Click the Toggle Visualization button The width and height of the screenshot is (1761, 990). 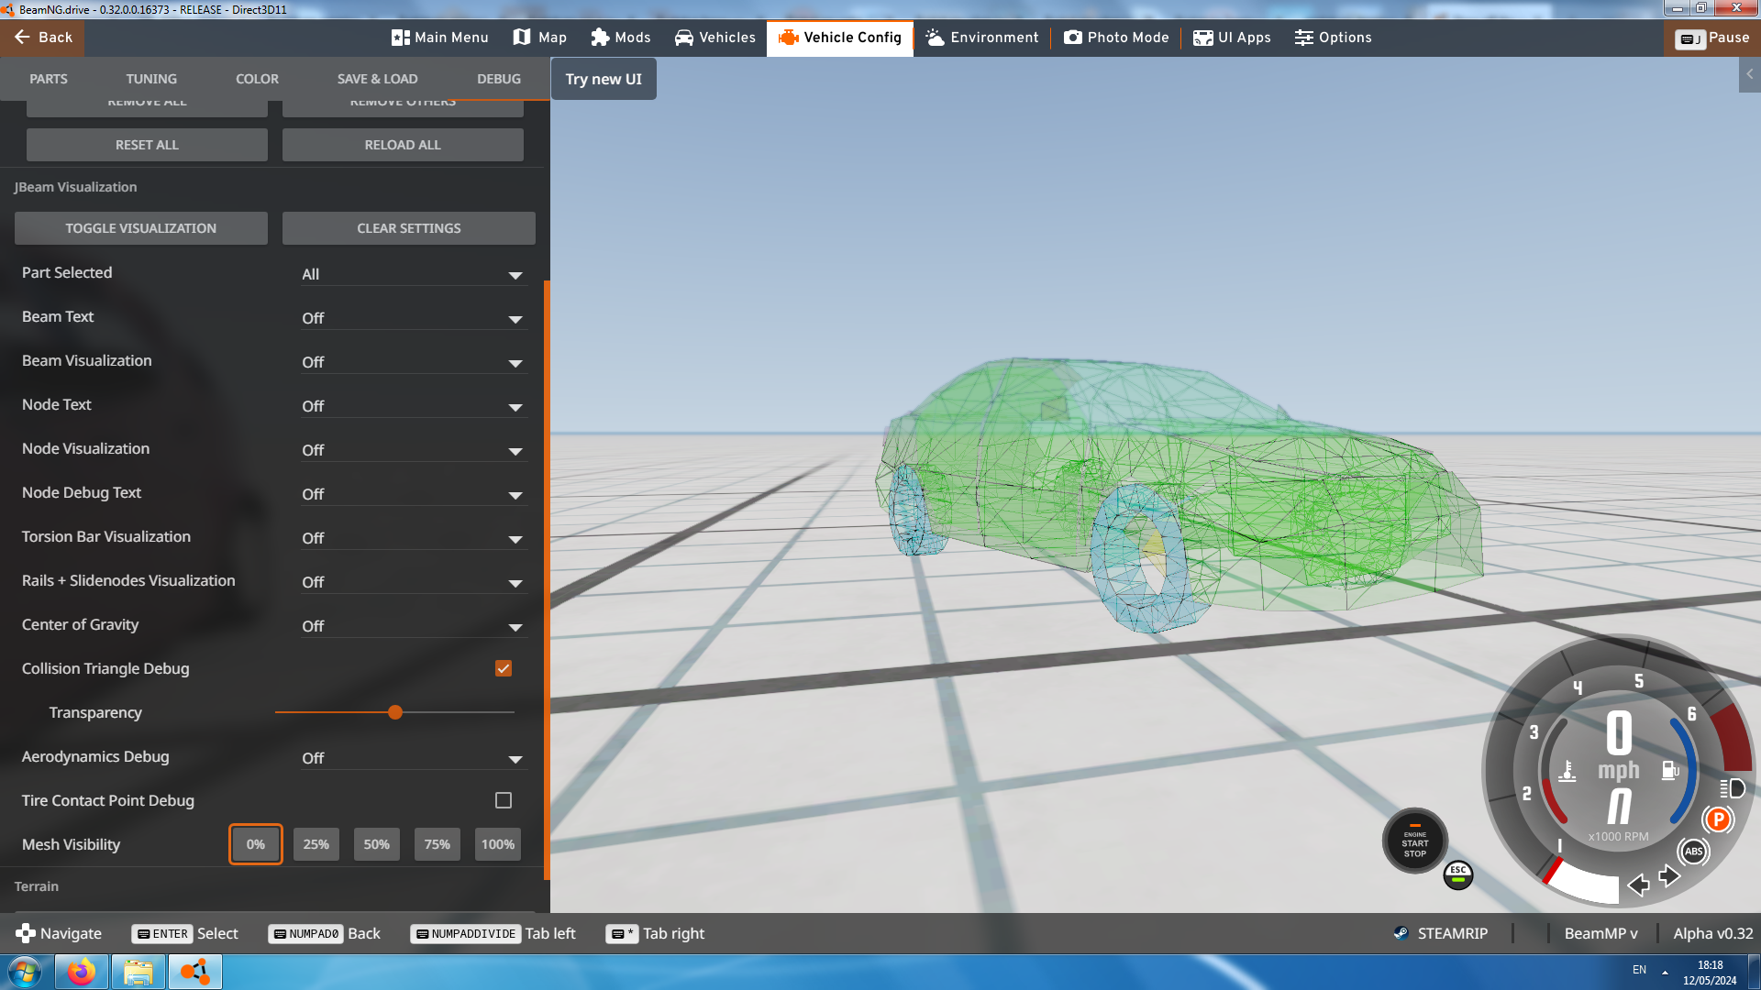tap(140, 228)
